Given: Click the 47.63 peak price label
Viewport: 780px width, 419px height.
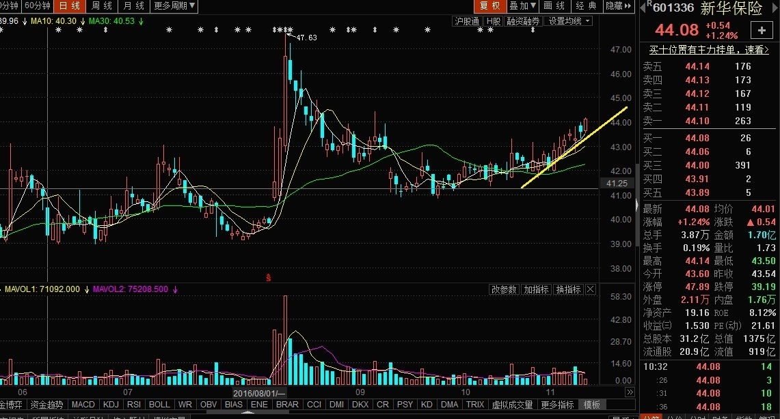Looking at the screenshot, I should (x=306, y=38).
